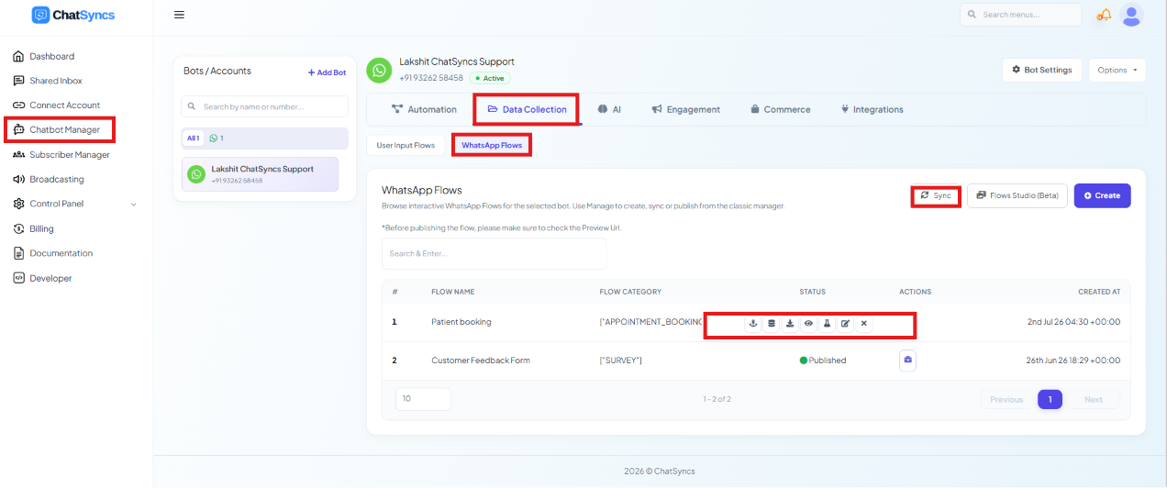Click the Patient booking flow name
Viewport: 1167px width, 488px height.
(461, 322)
